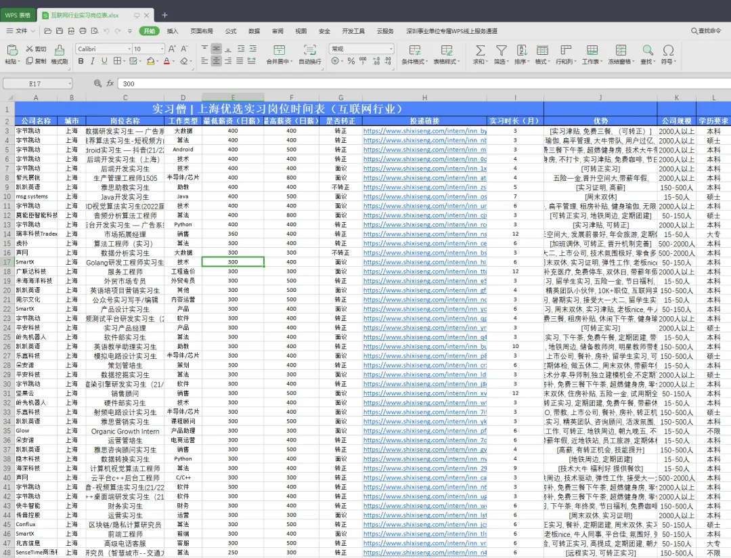Toggle Italic formatting
The width and height of the screenshot is (731, 558).
click(92, 61)
